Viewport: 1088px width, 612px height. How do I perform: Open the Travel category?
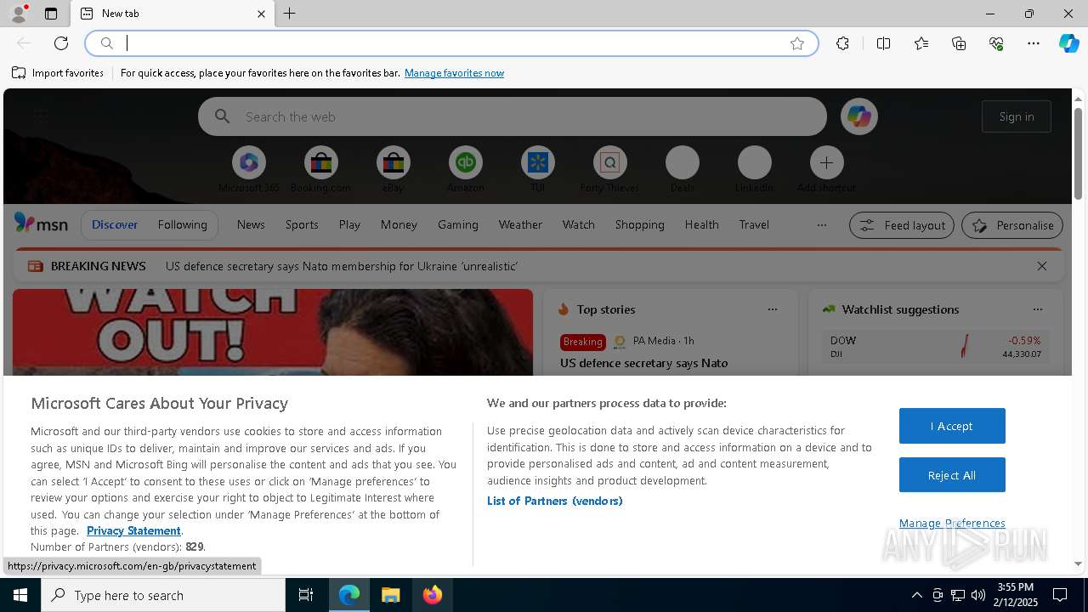pyautogui.click(x=754, y=224)
